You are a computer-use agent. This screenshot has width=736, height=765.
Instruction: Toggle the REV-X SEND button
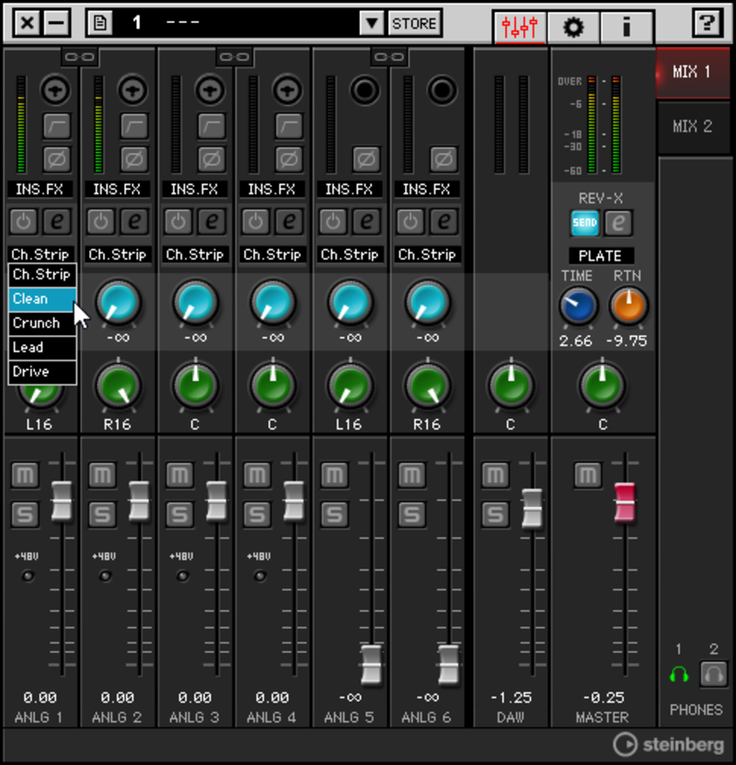(585, 223)
